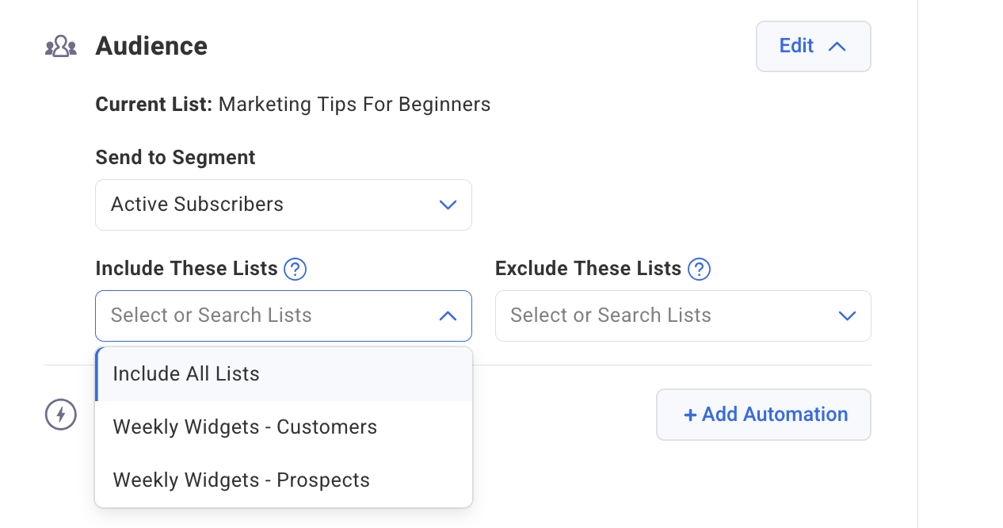Click the Send to Segment heading

point(175,157)
